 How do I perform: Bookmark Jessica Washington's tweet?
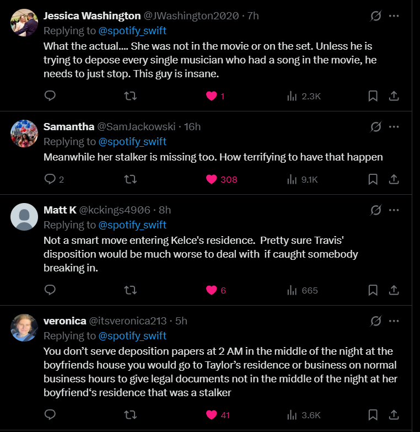tap(373, 96)
